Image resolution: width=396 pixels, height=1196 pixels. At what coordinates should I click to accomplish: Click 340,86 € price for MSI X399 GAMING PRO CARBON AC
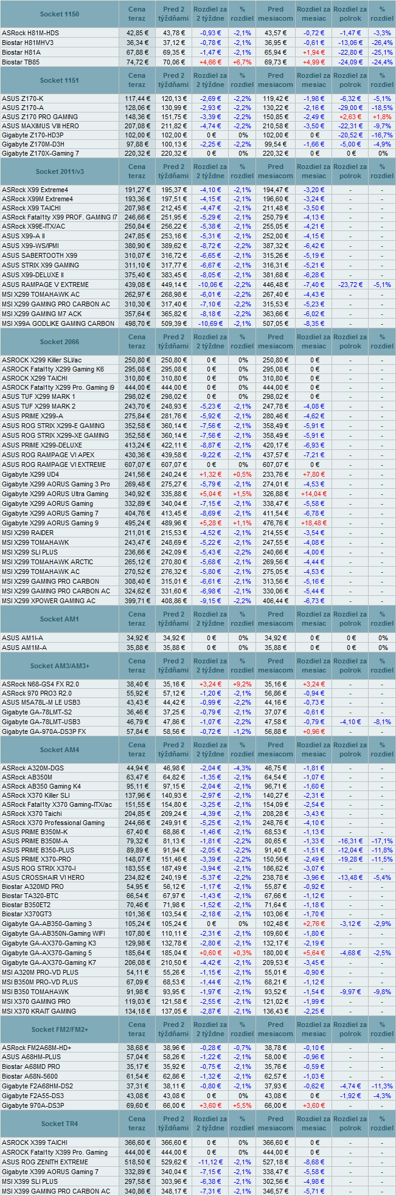137,1191
